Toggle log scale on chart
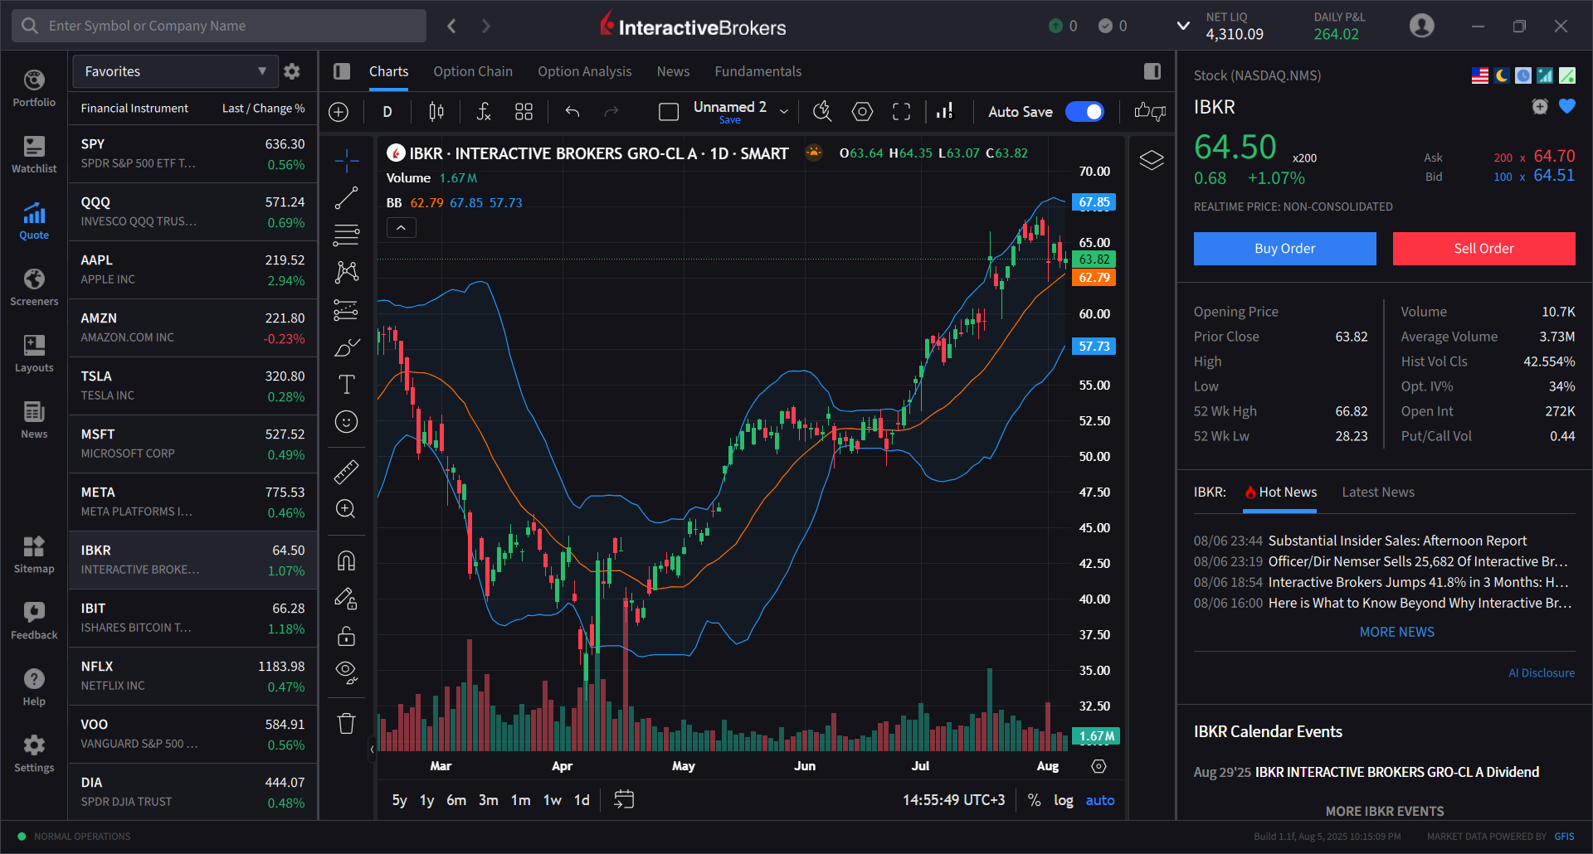The image size is (1593, 854). tap(1064, 800)
